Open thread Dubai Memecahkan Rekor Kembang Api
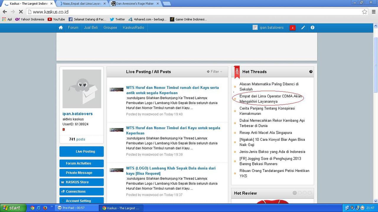The width and height of the screenshot is (378, 212). point(272,123)
